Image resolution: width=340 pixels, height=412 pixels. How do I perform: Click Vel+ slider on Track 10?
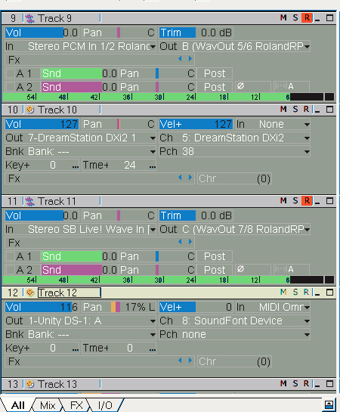[x=196, y=124]
